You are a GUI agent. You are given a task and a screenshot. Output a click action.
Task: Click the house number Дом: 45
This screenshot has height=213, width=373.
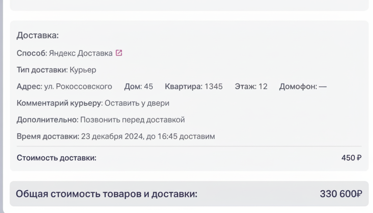[x=138, y=87]
